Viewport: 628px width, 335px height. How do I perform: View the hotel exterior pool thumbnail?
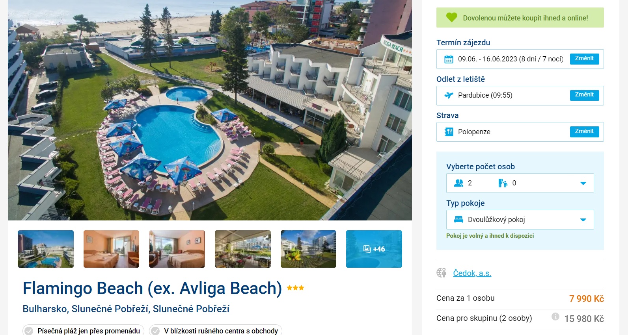click(46, 249)
